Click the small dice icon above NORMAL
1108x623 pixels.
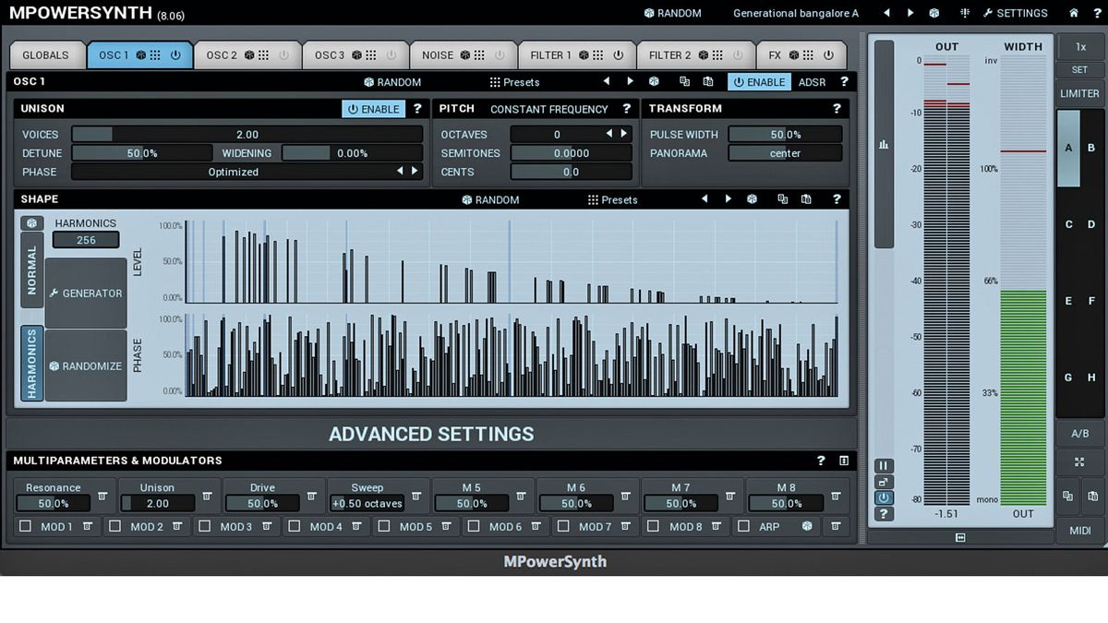pyautogui.click(x=32, y=223)
